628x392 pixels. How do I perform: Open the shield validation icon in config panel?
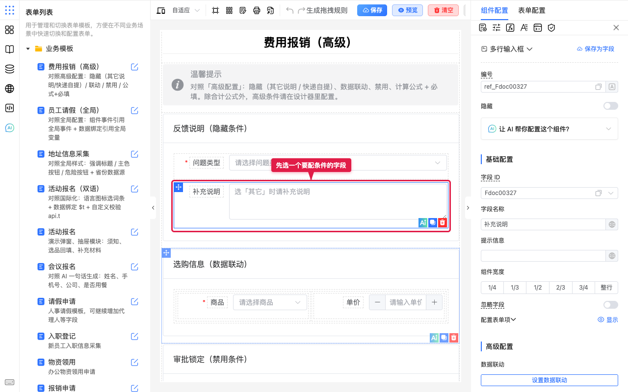click(551, 28)
